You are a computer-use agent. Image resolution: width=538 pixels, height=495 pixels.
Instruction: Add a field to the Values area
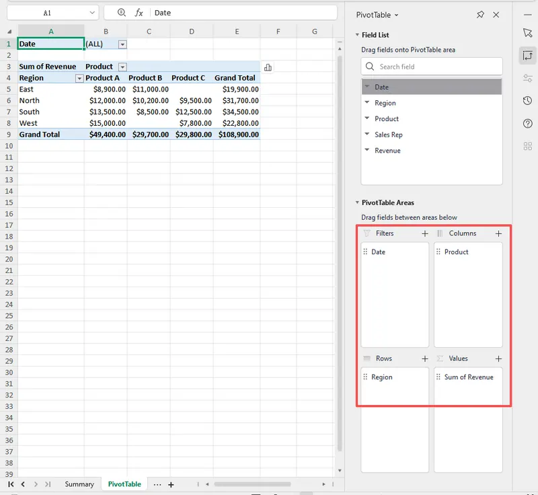(x=498, y=358)
